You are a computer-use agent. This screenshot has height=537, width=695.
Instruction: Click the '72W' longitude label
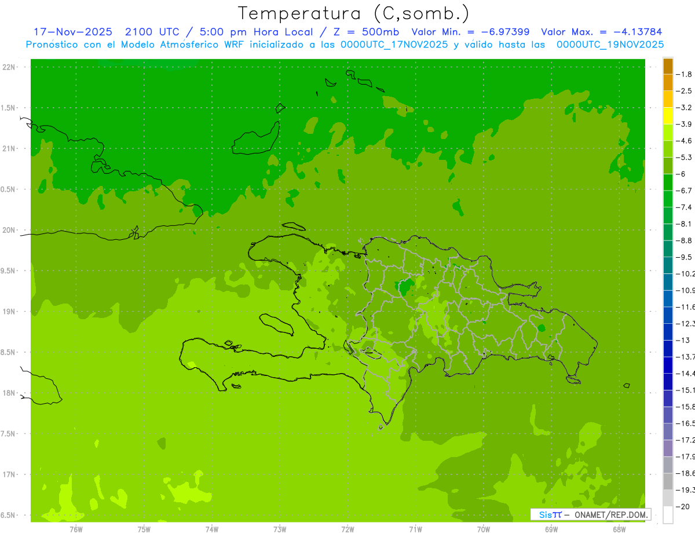click(x=348, y=529)
